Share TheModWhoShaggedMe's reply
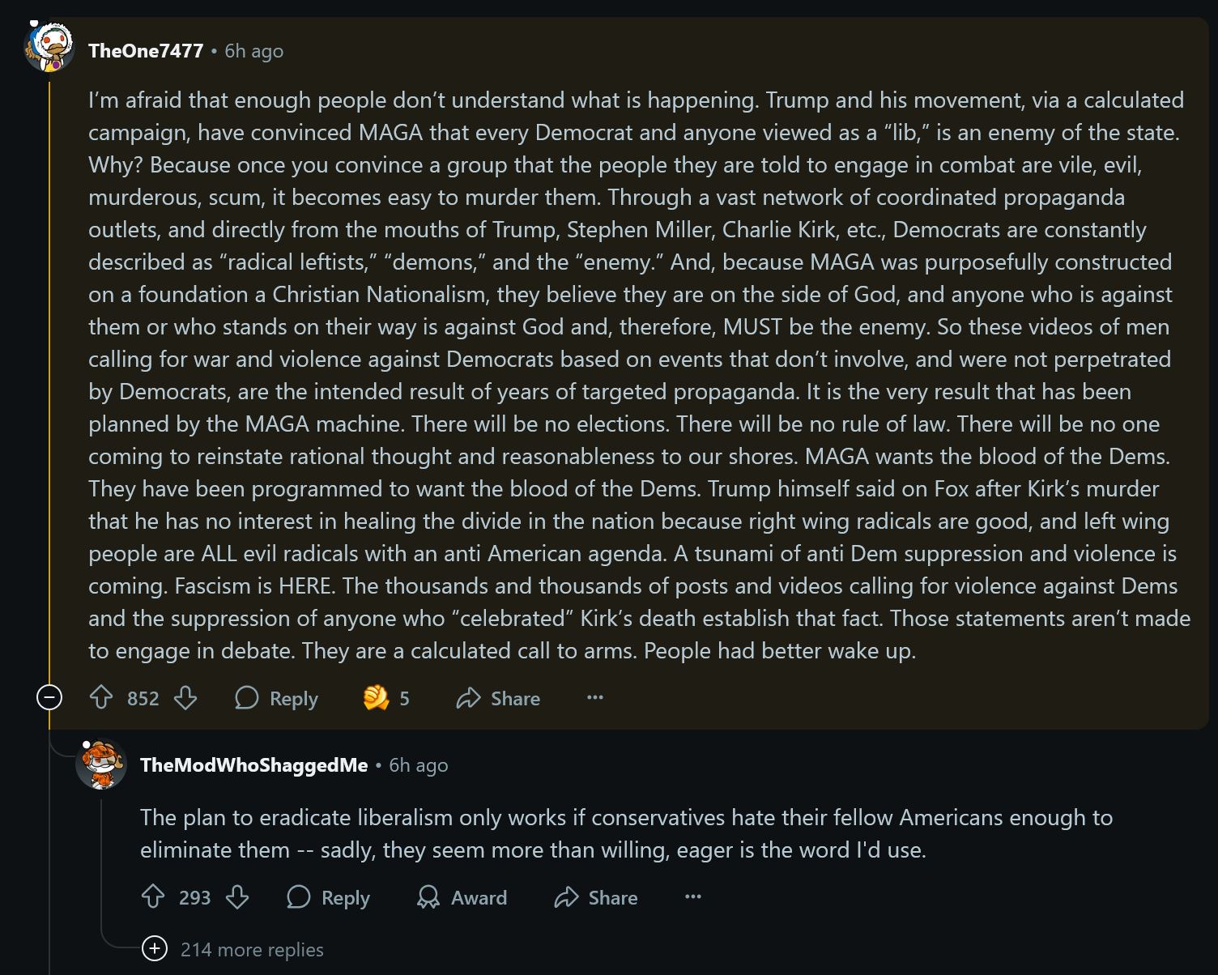Viewport: 1218px width, 975px height. pos(596,897)
